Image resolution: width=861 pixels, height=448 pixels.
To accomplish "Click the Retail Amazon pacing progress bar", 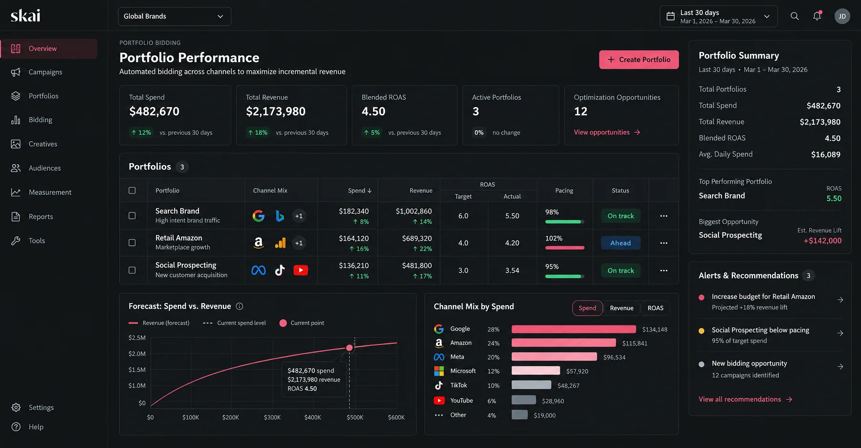I will click(565, 248).
